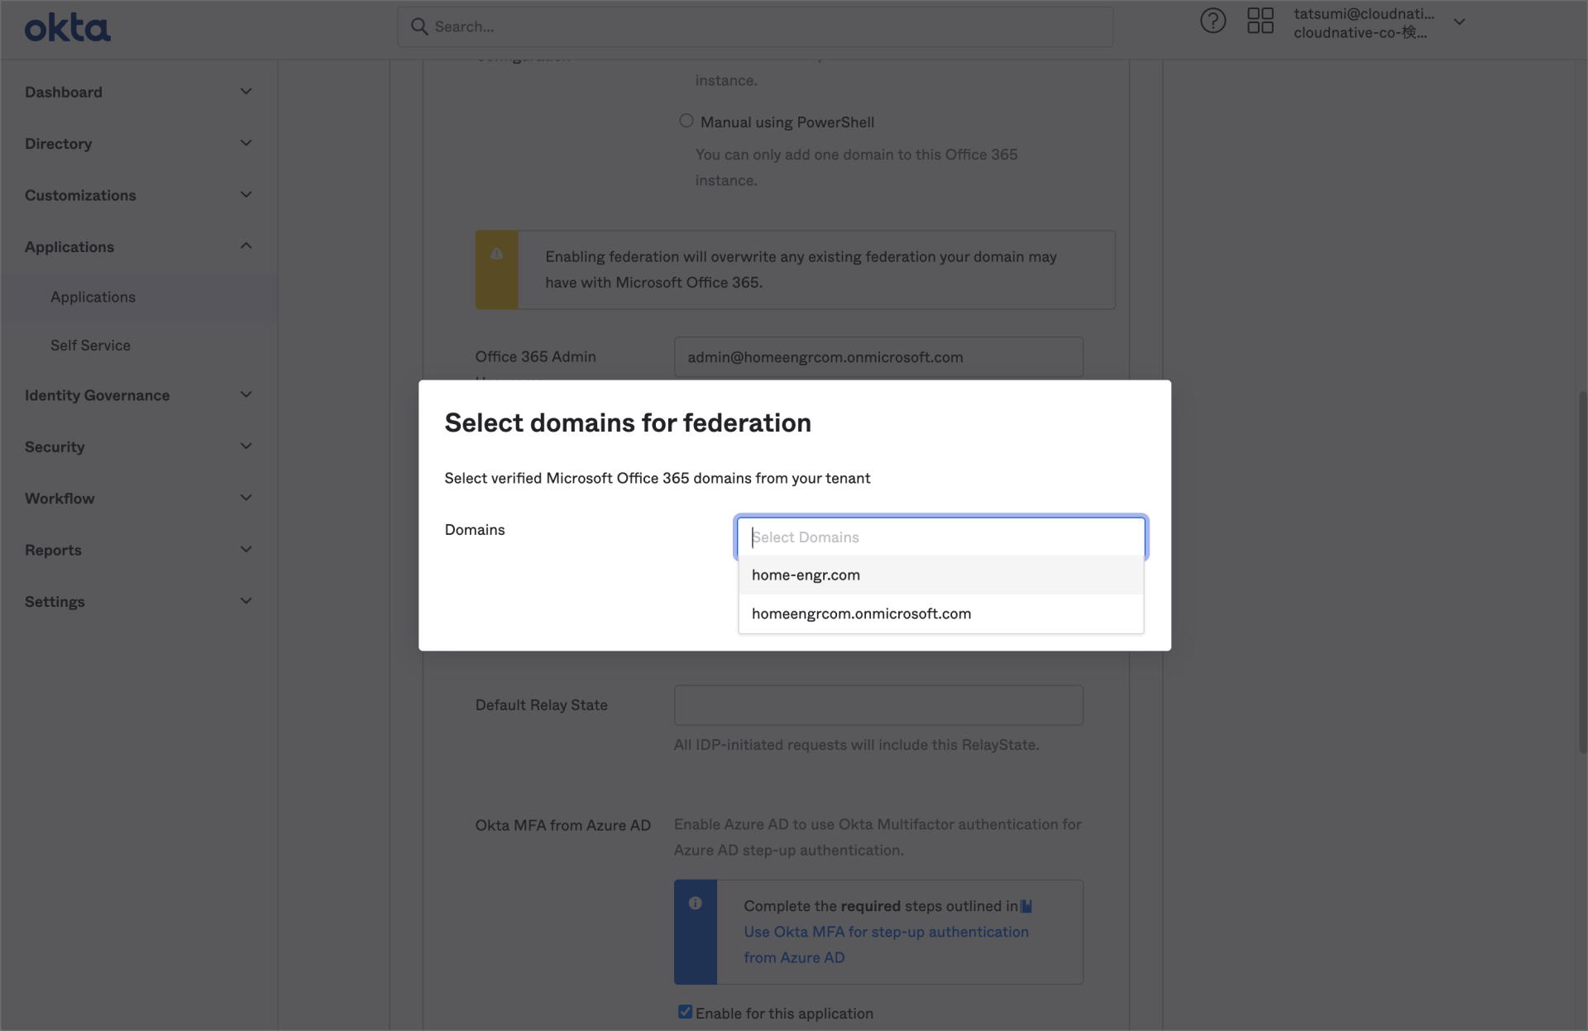Click the Reports navigation entry
The image size is (1588, 1031).
[x=52, y=550]
